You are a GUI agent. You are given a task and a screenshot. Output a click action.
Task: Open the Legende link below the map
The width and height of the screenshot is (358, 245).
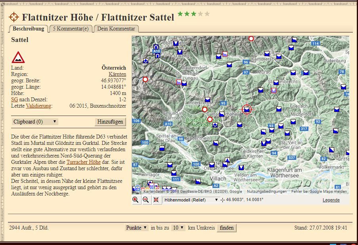tap(331, 200)
